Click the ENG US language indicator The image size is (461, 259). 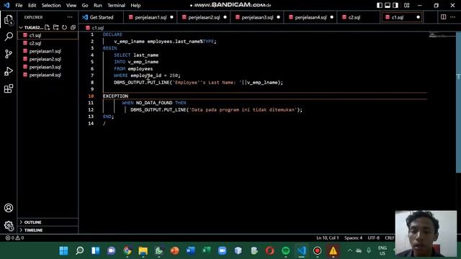(x=382, y=250)
